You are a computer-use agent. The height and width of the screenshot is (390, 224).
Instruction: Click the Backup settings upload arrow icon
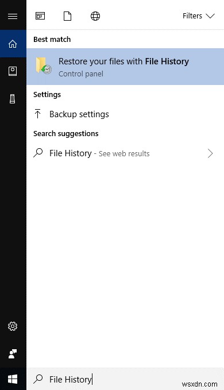click(x=37, y=114)
